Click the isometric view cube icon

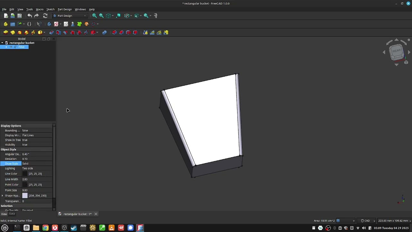click(x=108, y=15)
